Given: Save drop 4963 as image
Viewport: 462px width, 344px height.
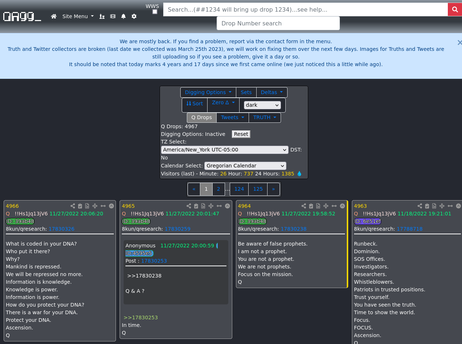Looking at the screenshot, I should (434, 206).
